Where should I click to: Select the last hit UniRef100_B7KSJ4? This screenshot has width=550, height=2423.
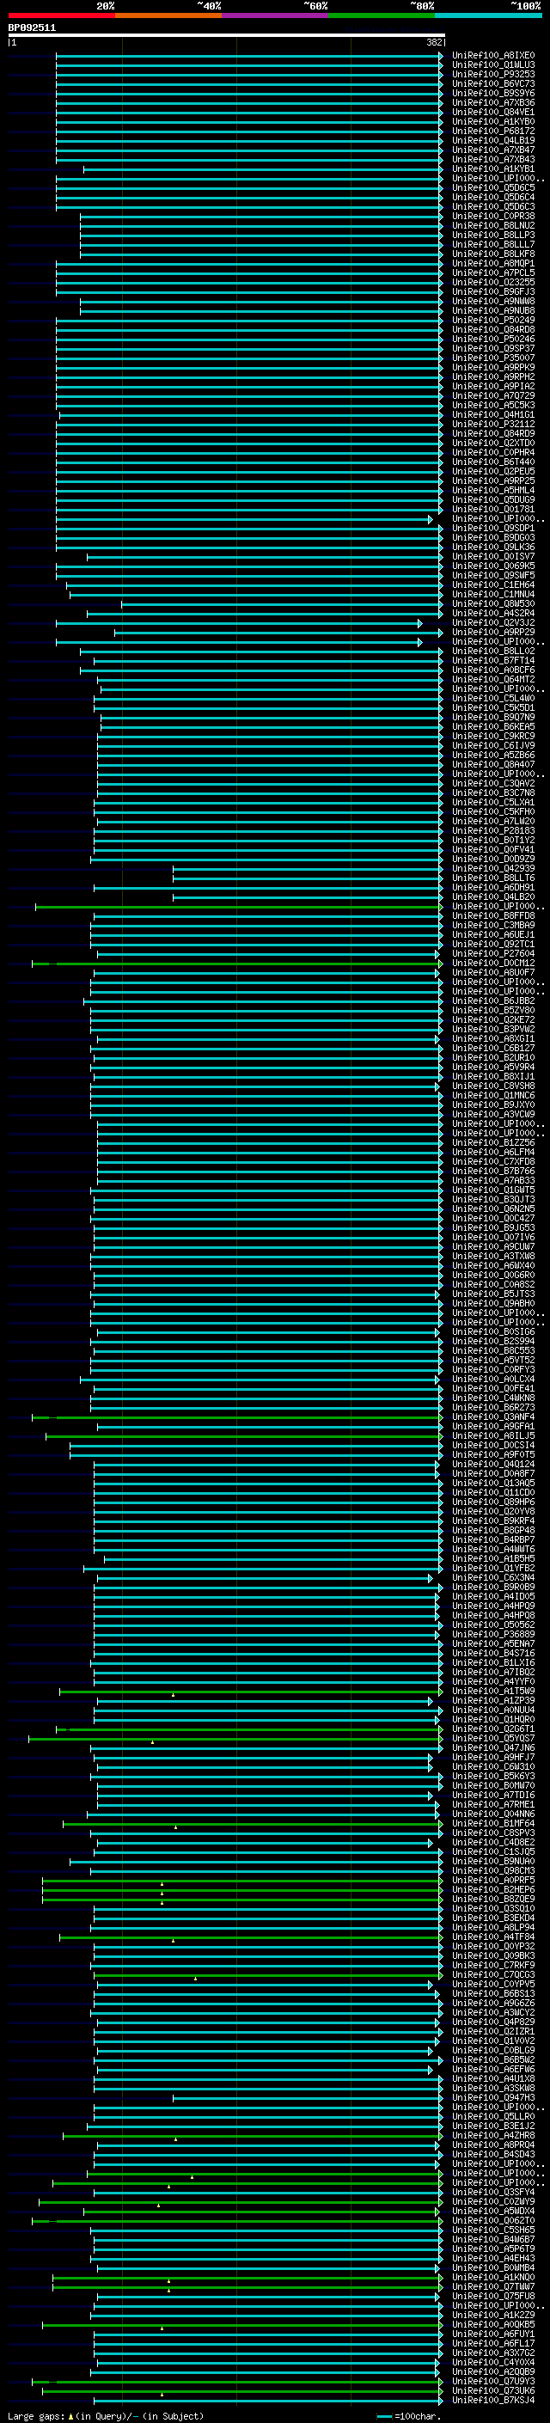click(493, 2401)
